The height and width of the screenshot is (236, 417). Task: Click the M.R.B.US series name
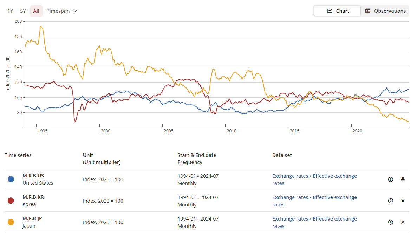(33, 176)
